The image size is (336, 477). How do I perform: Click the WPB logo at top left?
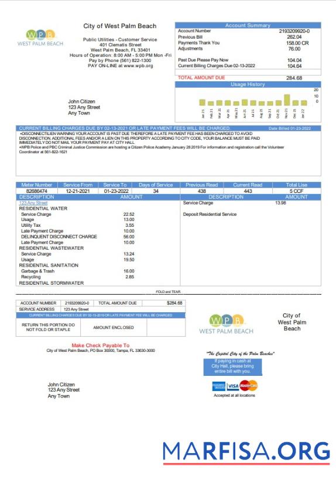[40, 38]
